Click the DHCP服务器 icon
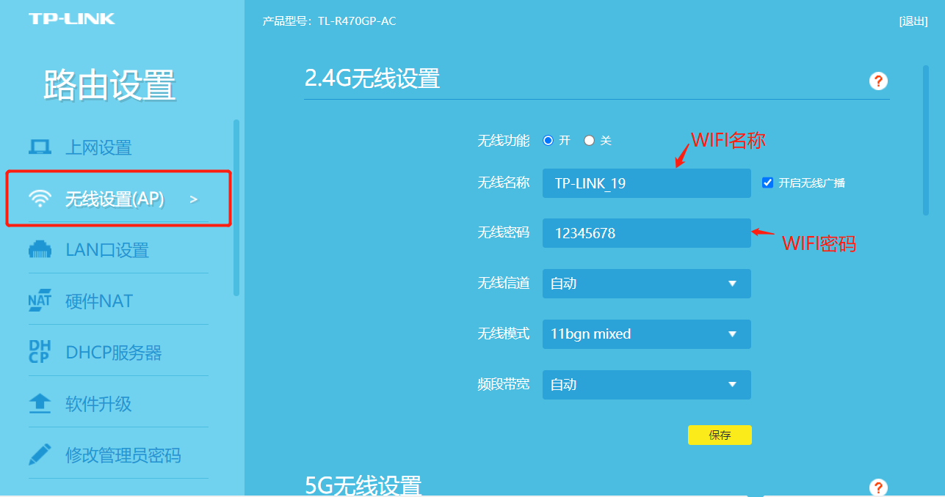The height and width of the screenshot is (497, 945). [x=40, y=352]
